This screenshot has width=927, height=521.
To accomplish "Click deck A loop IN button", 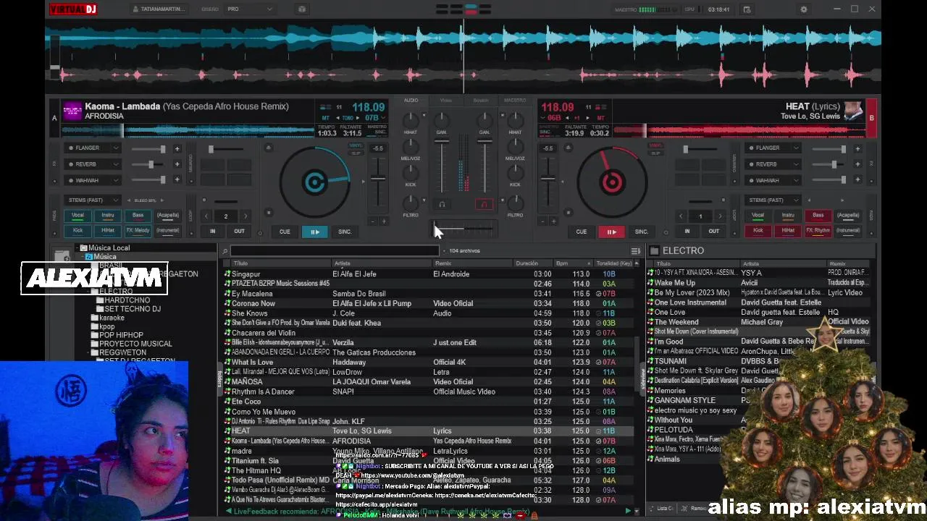I will [x=212, y=232].
